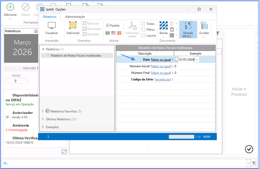Screen dimensions: 260x169
Task: Click the Barras document icon
Action: [x=163, y=26]
